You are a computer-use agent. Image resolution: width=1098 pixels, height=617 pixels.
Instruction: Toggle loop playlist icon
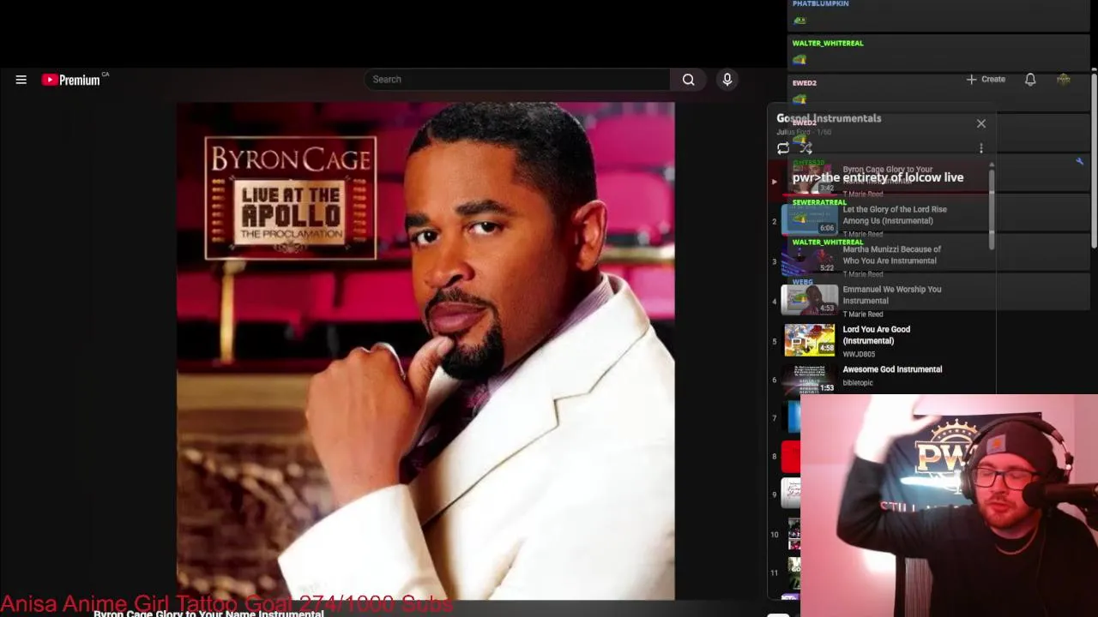coord(783,148)
